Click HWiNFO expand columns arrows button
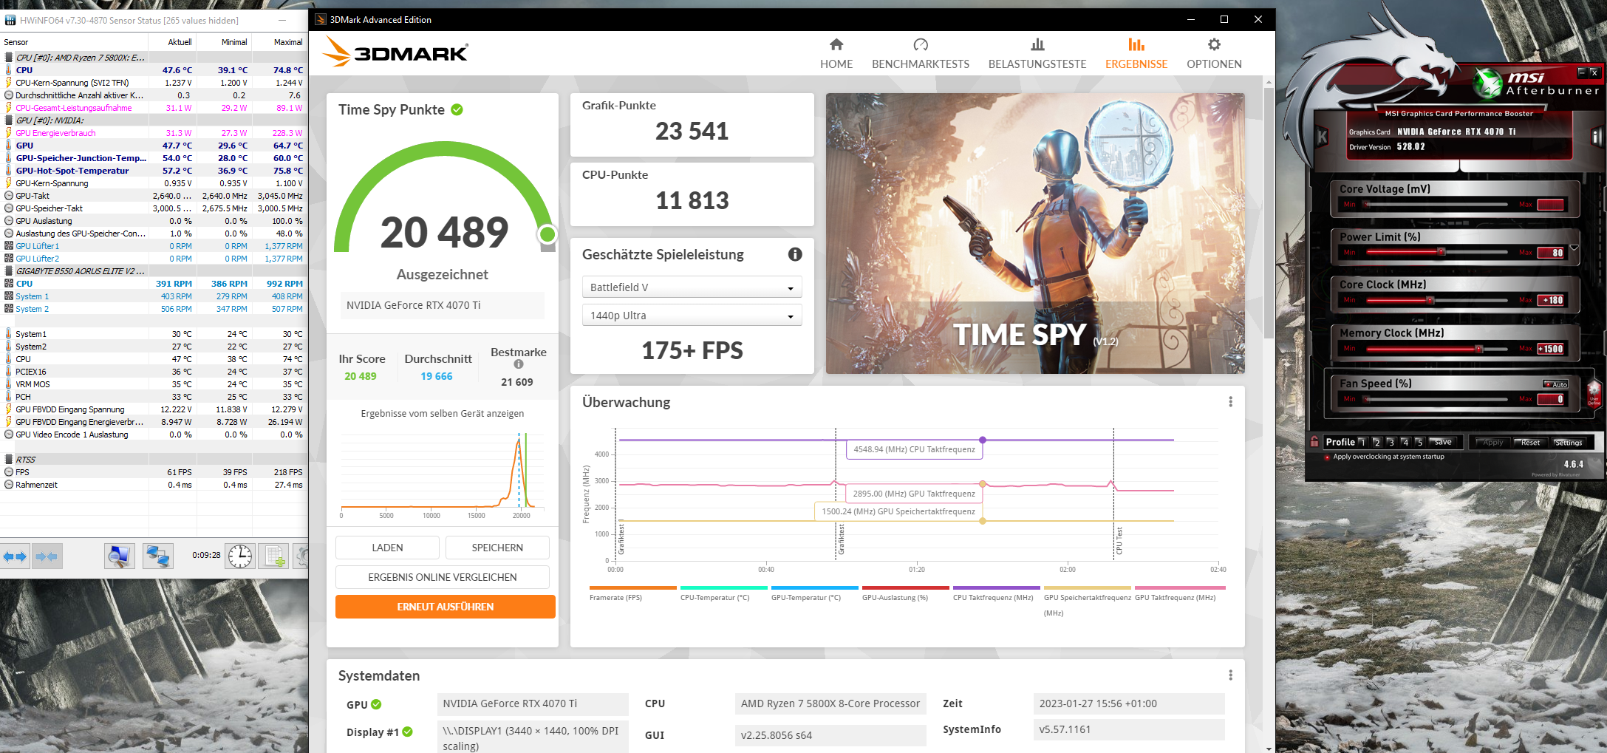 point(15,556)
